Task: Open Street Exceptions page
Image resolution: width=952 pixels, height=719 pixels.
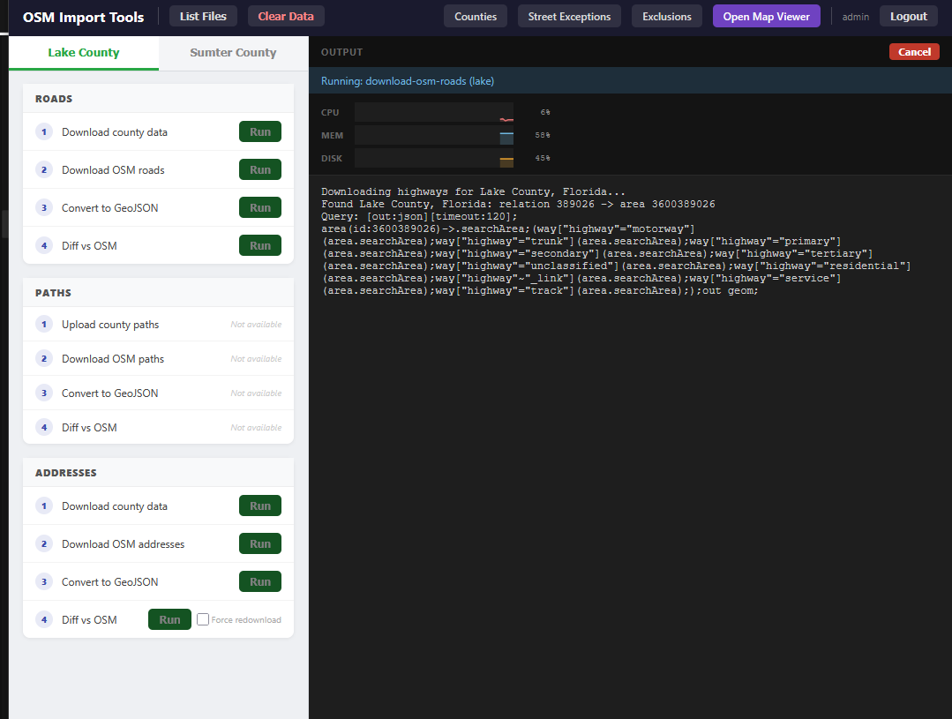Action: tap(569, 17)
